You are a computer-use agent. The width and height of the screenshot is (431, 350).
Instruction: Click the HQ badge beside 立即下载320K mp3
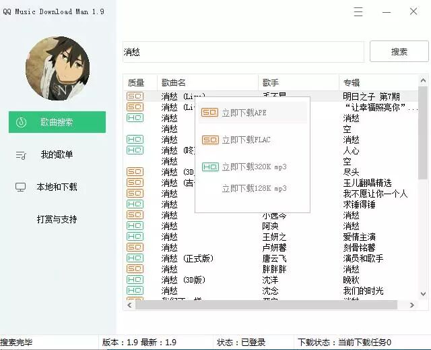[210, 167]
